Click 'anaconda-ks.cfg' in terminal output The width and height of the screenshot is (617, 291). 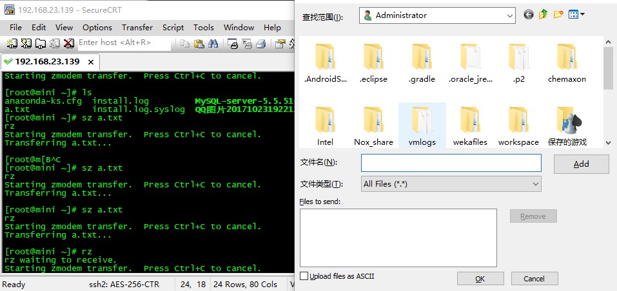43,101
